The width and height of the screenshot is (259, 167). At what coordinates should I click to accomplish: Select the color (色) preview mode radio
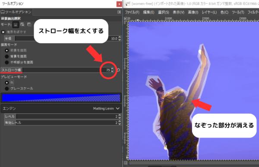coord(7,83)
